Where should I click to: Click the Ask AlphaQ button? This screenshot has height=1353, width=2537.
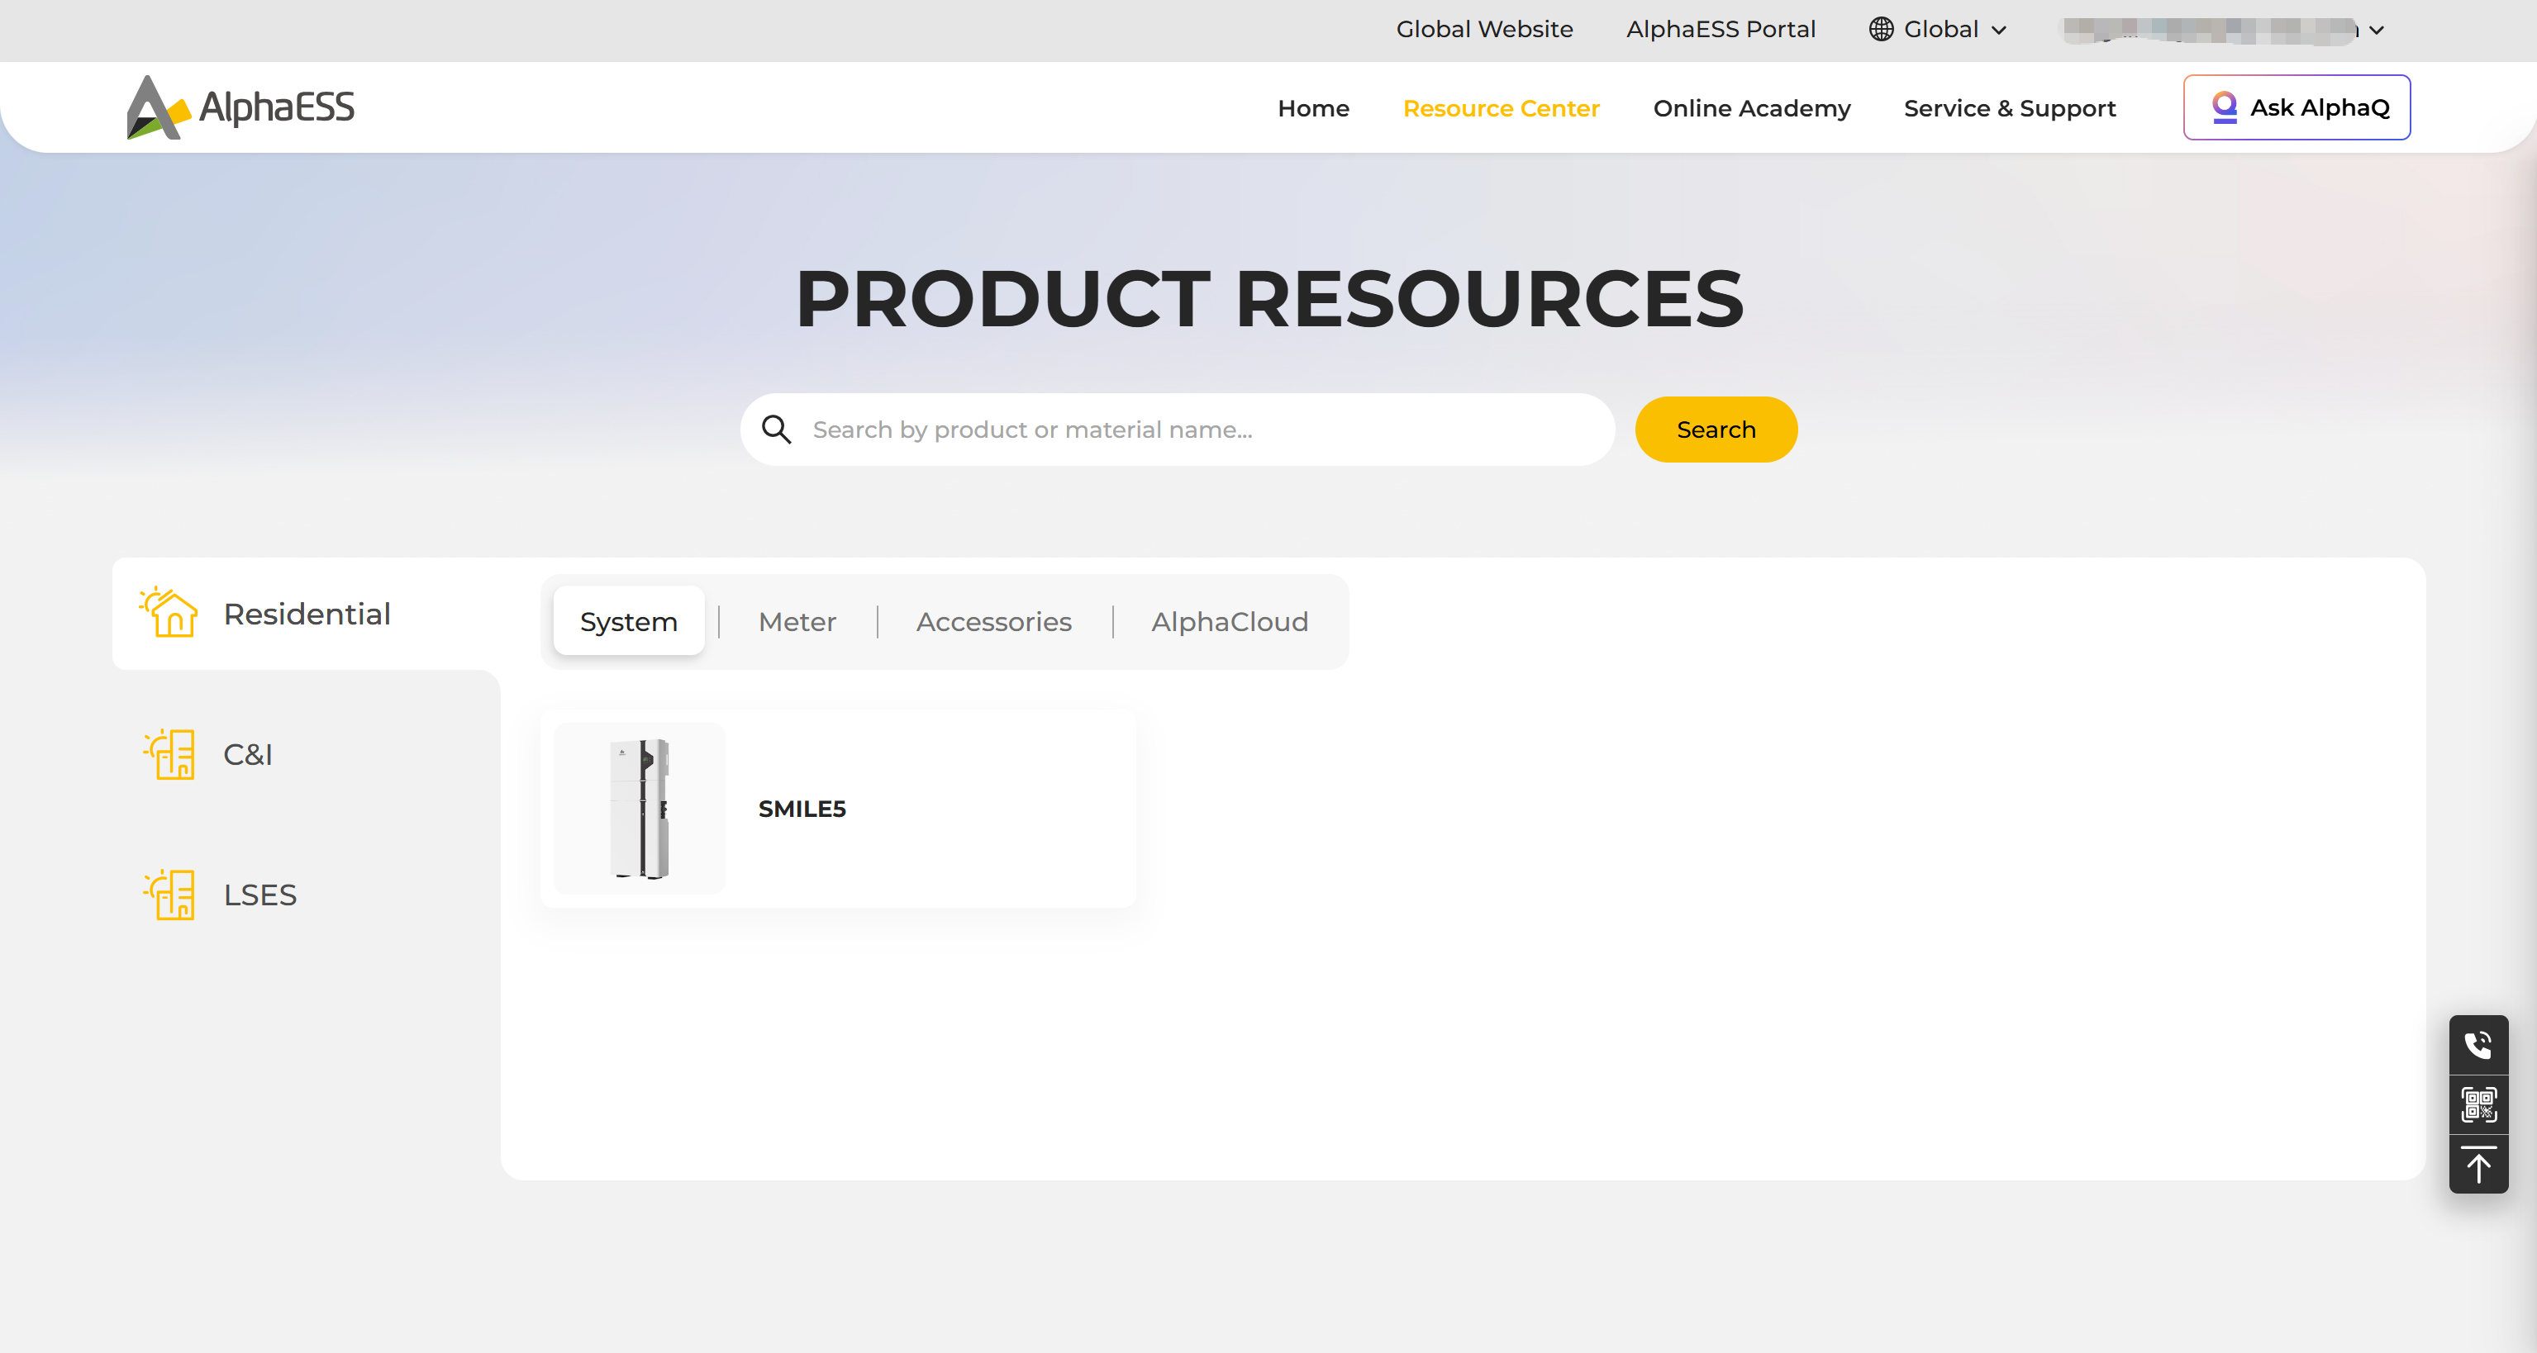tap(2297, 107)
